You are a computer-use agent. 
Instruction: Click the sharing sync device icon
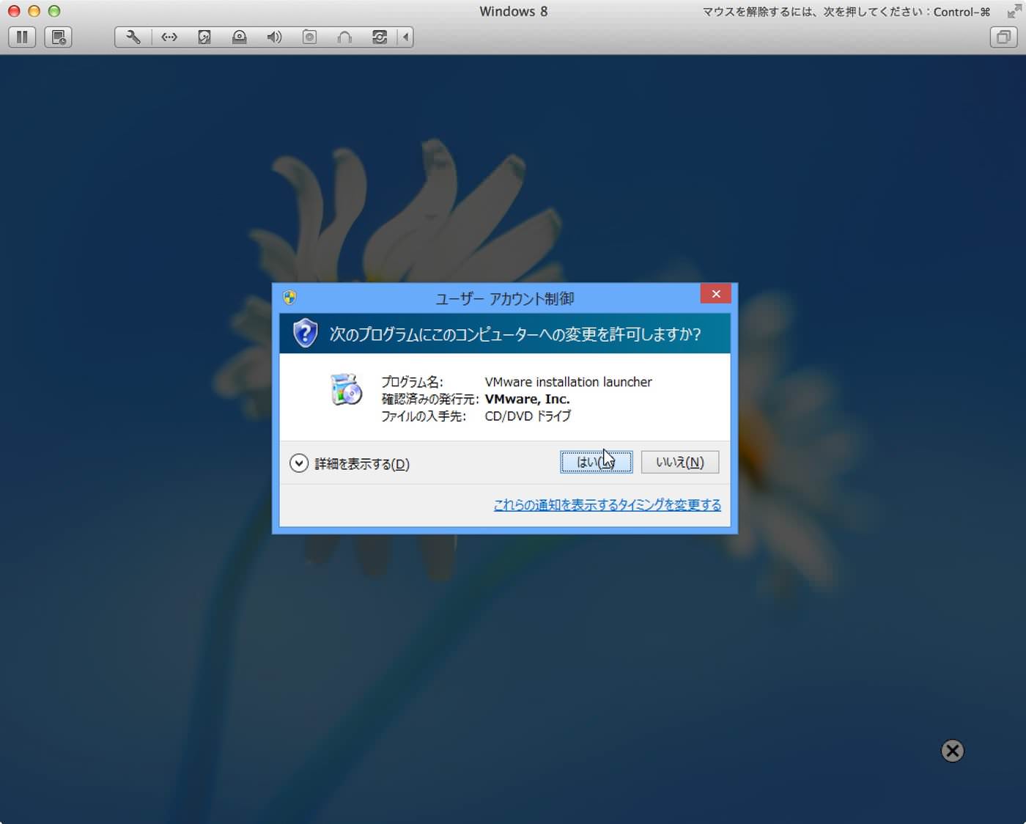tap(380, 37)
